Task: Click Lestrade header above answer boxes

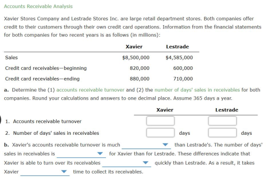Action: pos(227,110)
